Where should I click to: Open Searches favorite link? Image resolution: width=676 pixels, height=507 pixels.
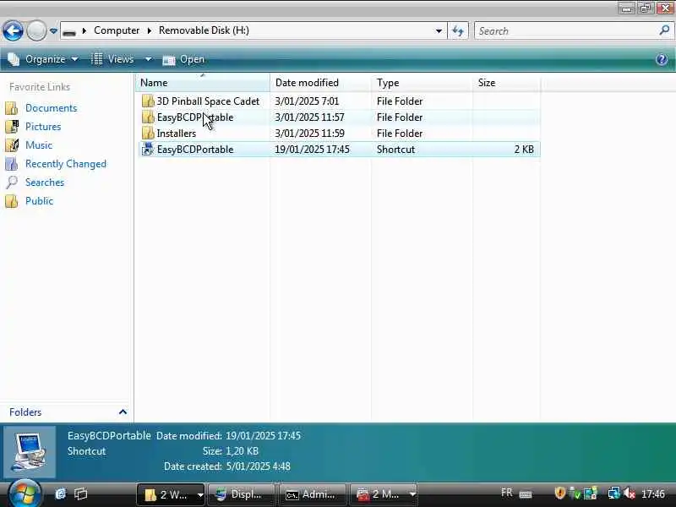(x=45, y=182)
